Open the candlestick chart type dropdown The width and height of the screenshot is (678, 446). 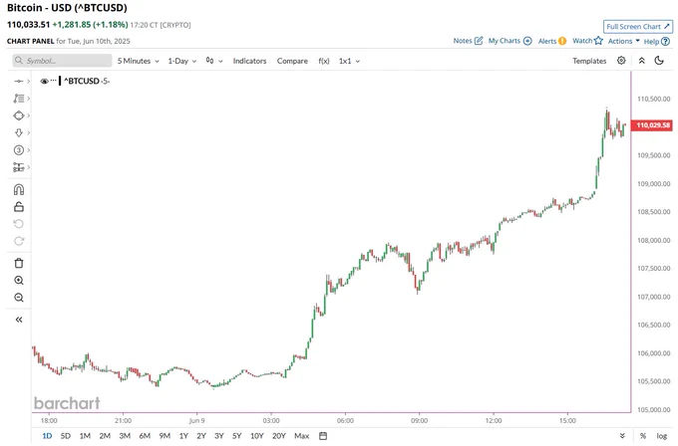214,61
